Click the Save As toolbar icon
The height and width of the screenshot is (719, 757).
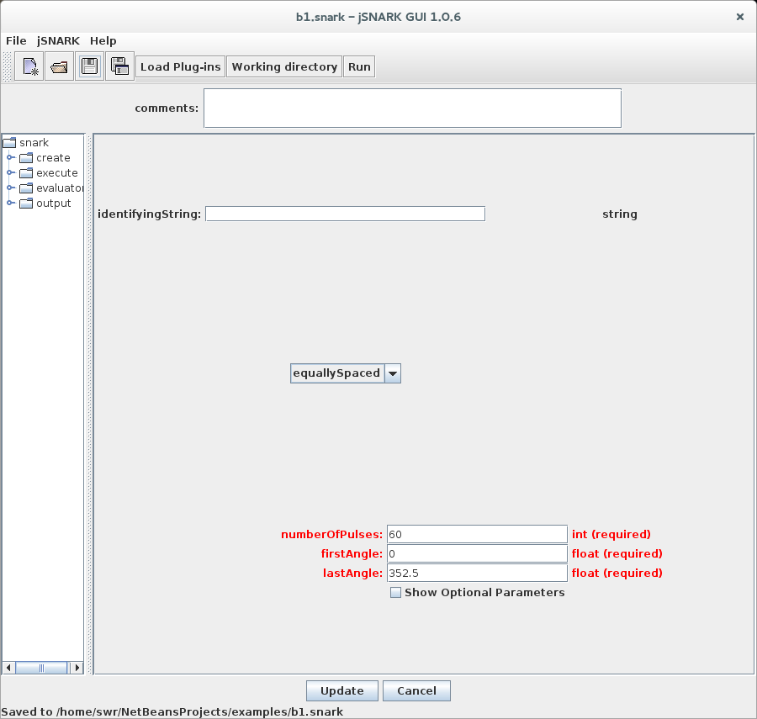[x=119, y=66]
